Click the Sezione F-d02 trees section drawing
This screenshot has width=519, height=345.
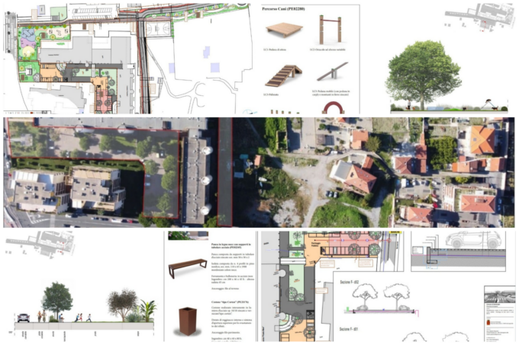coord(382,301)
